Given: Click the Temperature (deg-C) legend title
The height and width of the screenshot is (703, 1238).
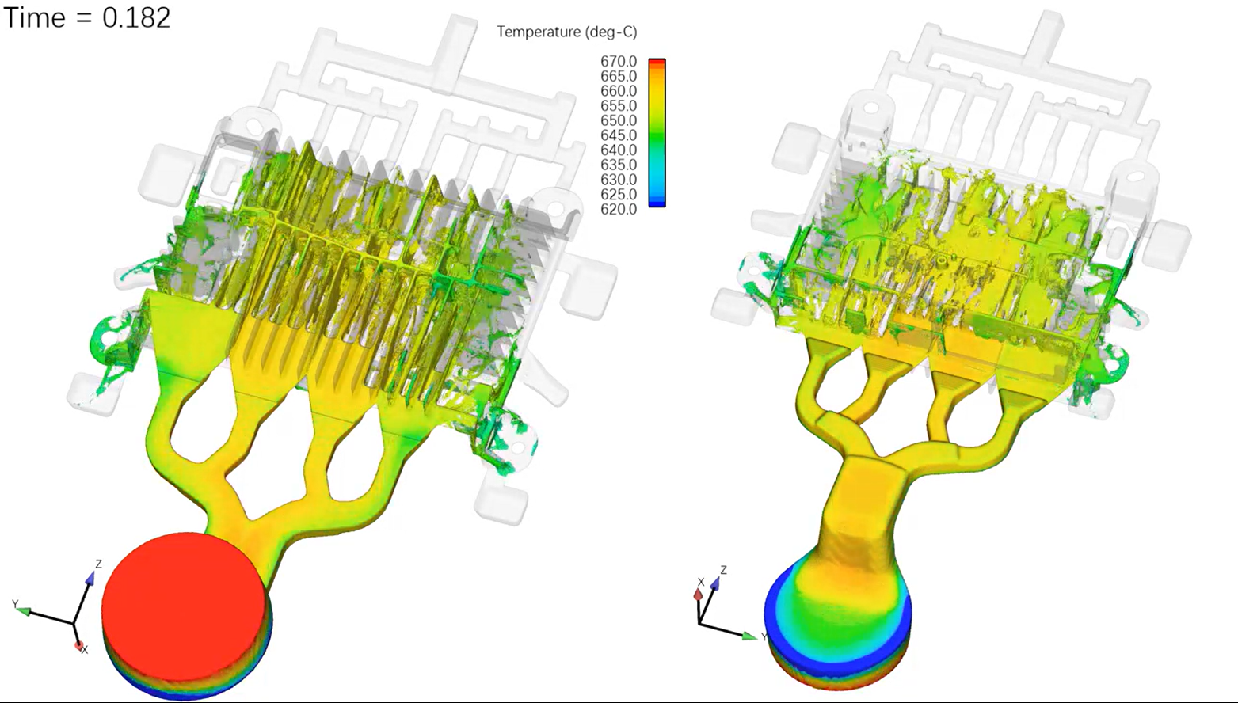Looking at the screenshot, I should tap(566, 32).
